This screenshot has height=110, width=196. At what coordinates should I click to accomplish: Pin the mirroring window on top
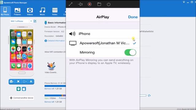coord(80,4)
